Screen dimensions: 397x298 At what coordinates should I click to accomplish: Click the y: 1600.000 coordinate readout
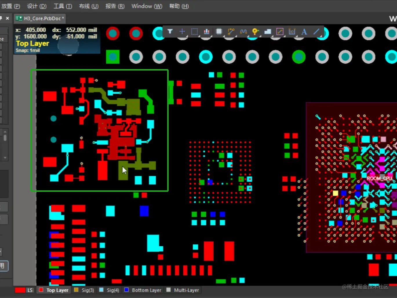point(31,37)
